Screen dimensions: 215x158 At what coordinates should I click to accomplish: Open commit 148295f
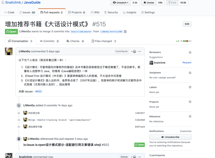pyautogui.click(x=139, y=113)
